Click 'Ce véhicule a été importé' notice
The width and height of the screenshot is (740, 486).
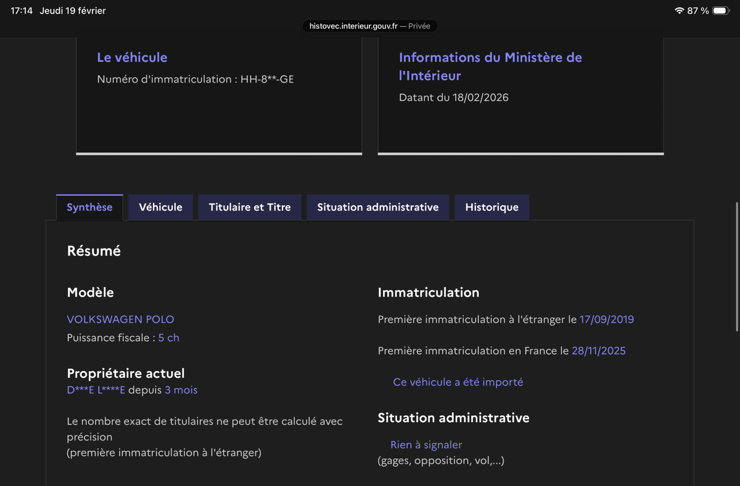[x=458, y=382]
